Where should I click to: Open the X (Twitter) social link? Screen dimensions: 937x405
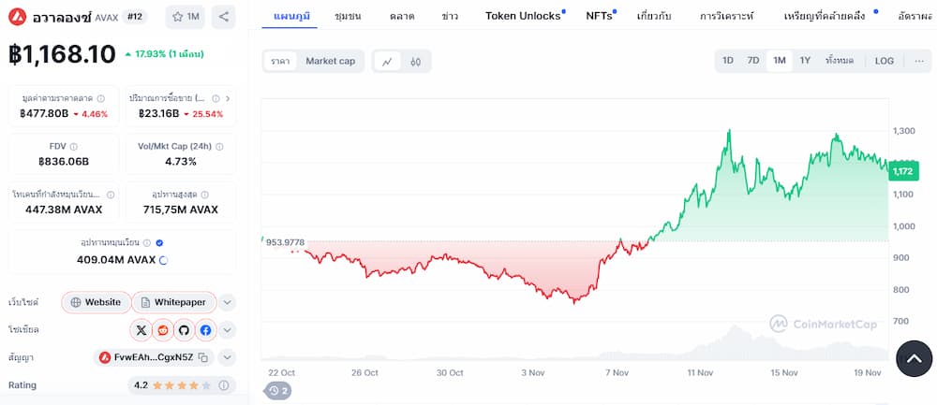tap(141, 330)
